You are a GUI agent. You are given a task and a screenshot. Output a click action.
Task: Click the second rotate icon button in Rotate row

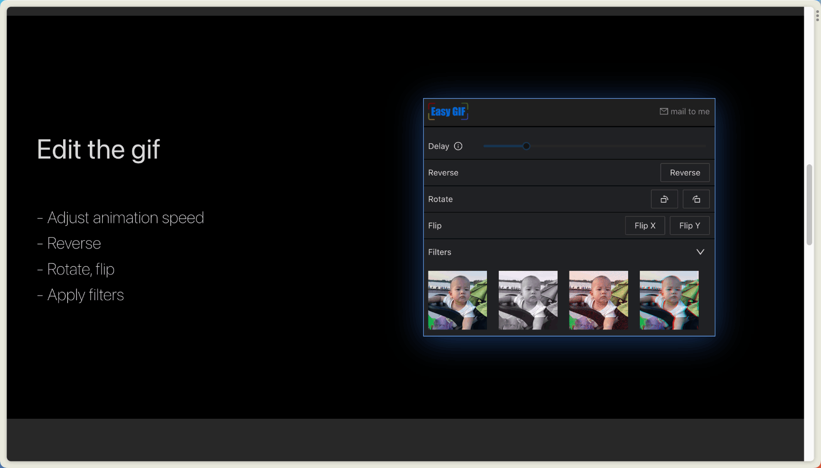point(696,199)
